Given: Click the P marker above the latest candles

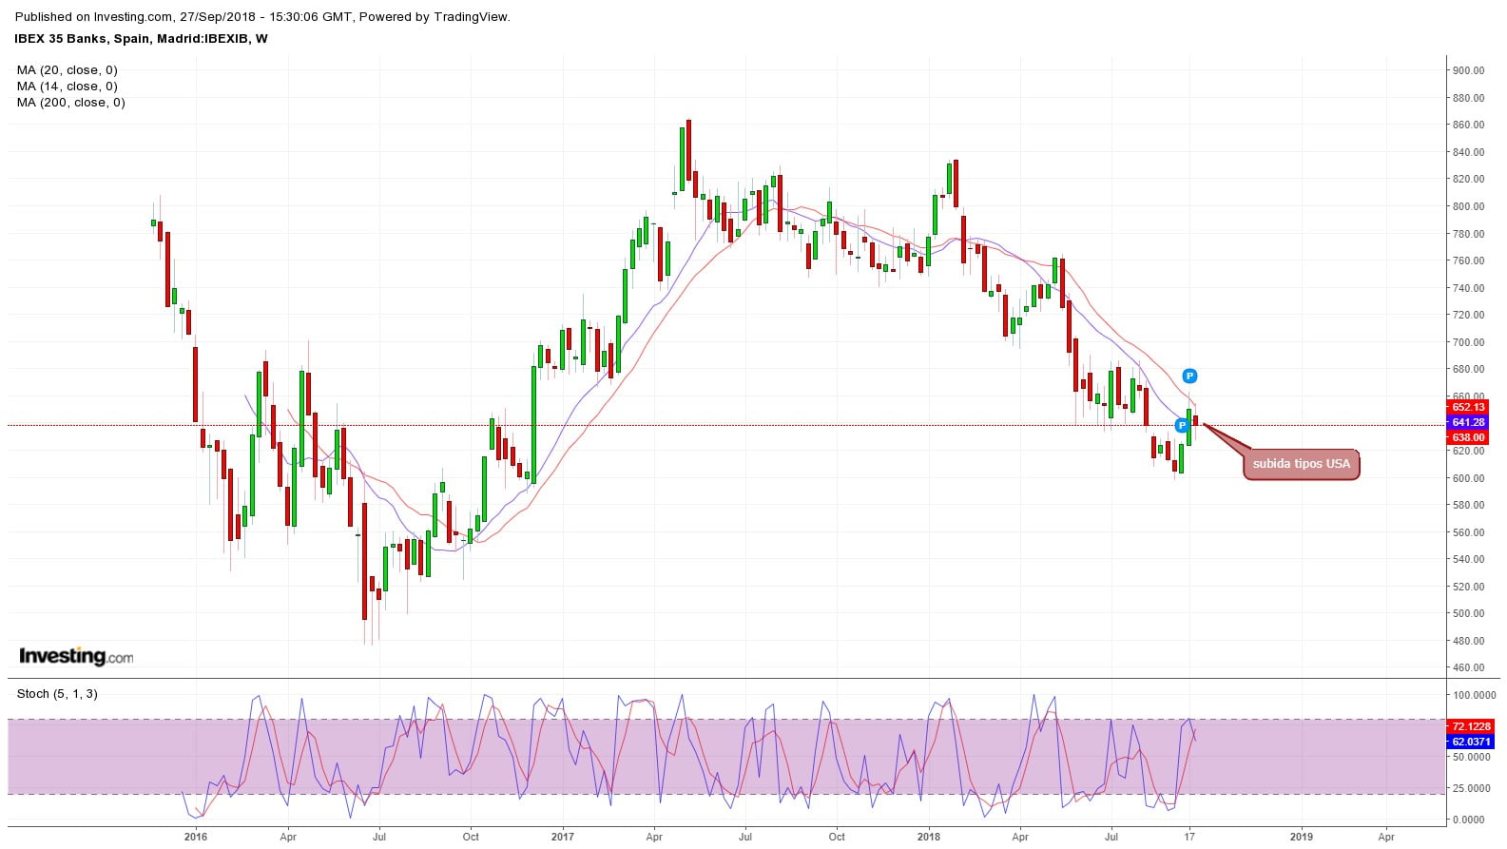Looking at the screenshot, I should pos(1189,376).
